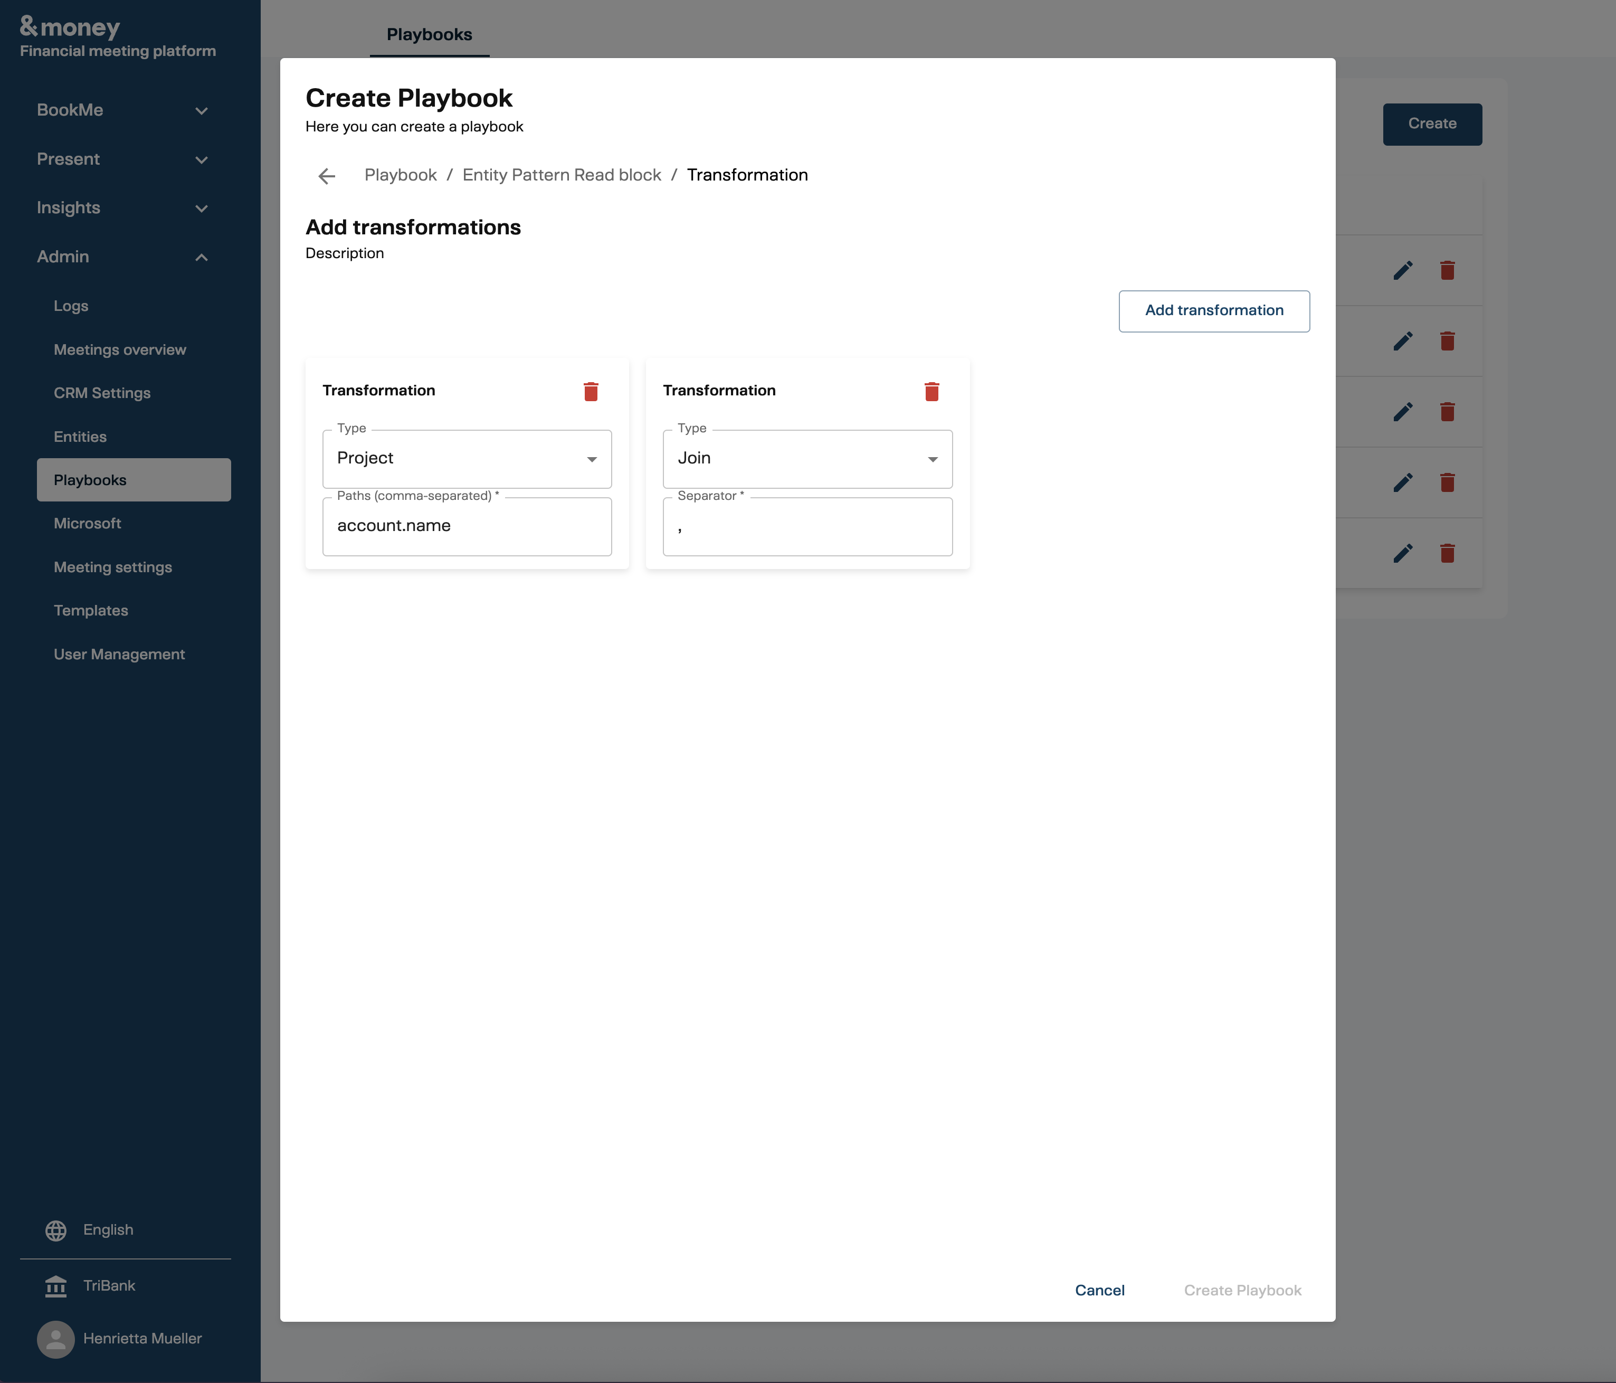This screenshot has height=1383, width=1616.
Task: Click the back arrow to leave Transformation page
Action: point(326,175)
